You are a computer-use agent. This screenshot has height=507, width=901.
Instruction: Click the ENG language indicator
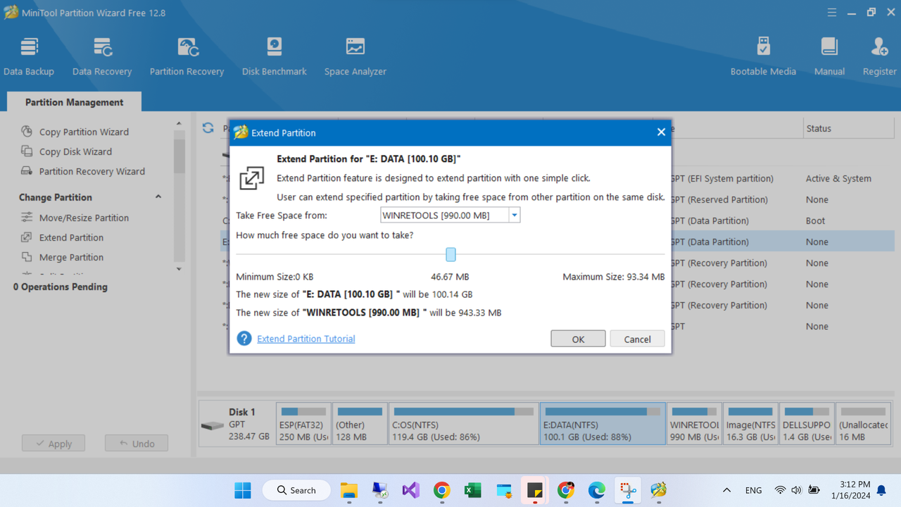[x=753, y=490]
